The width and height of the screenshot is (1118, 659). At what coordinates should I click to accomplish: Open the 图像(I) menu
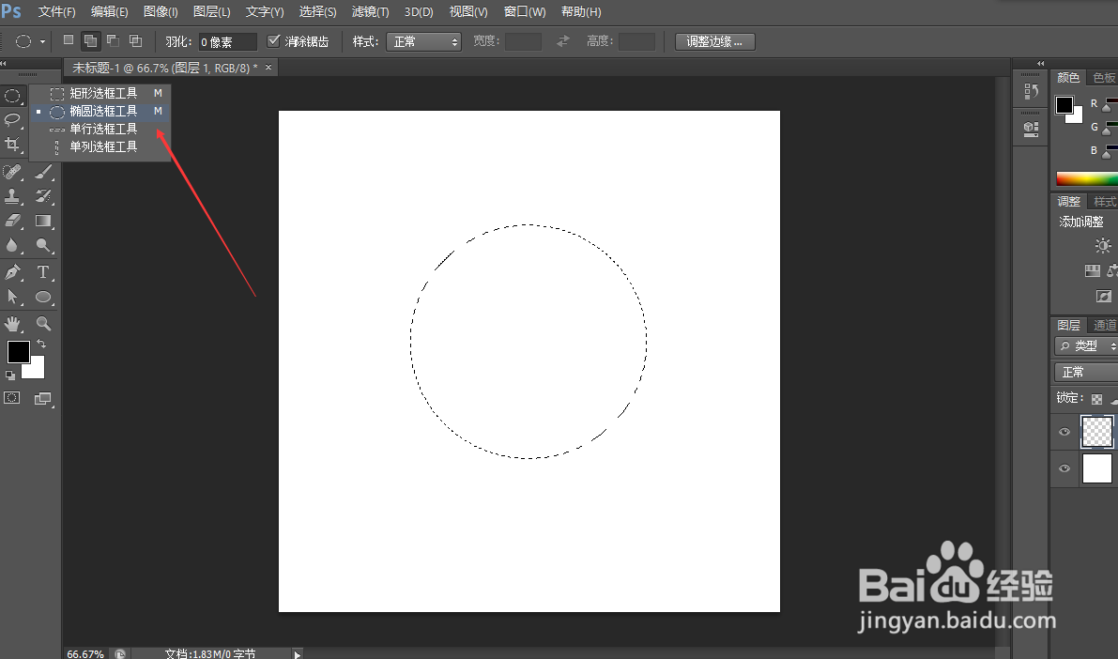[x=161, y=12]
